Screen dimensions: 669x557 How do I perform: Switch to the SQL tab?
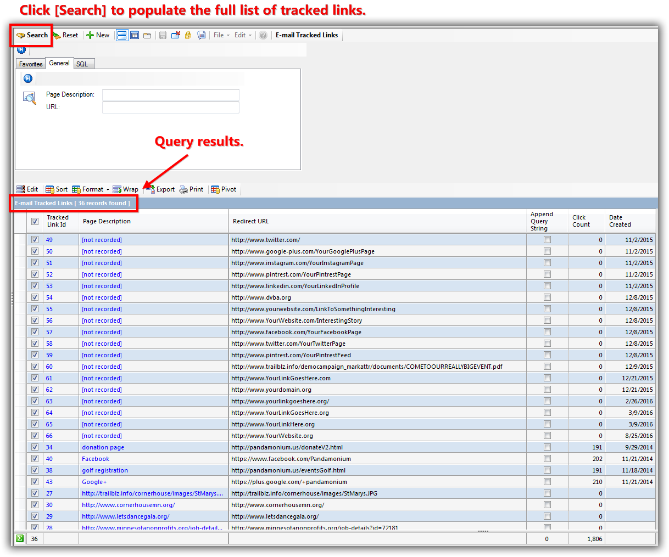[82, 64]
